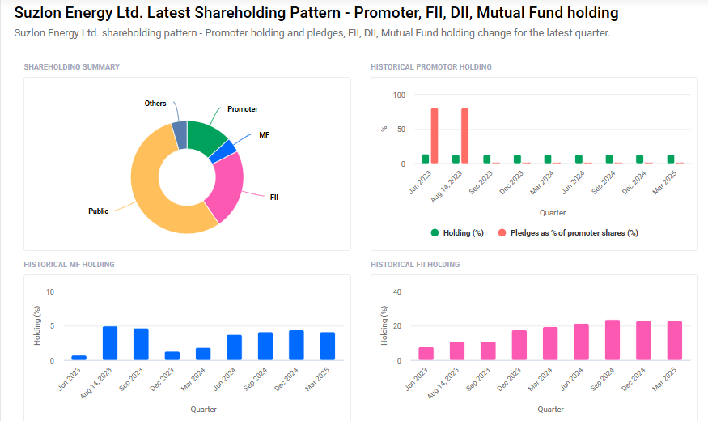The width and height of the screenshot is (708, 421).
Task: Click the Quarter axis label of MF chart
Action: coord(203,409)
